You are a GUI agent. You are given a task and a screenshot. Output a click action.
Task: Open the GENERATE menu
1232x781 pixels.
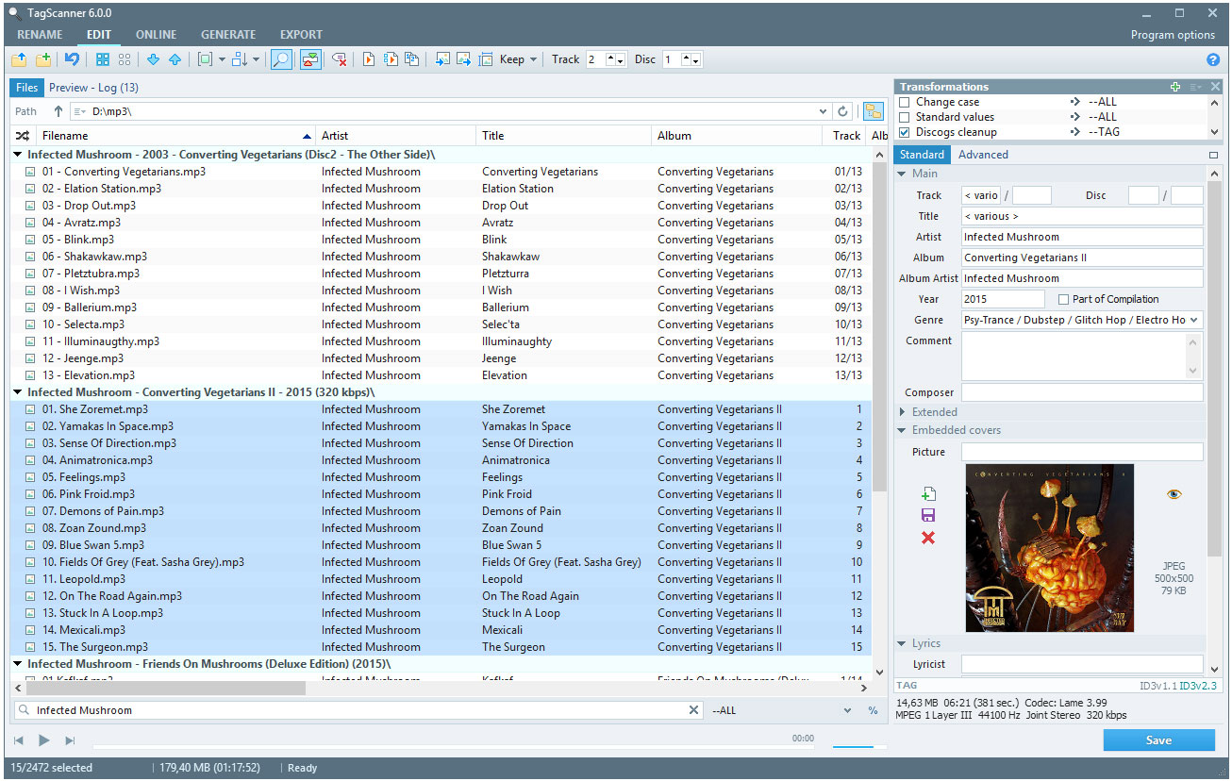point(228,34)
